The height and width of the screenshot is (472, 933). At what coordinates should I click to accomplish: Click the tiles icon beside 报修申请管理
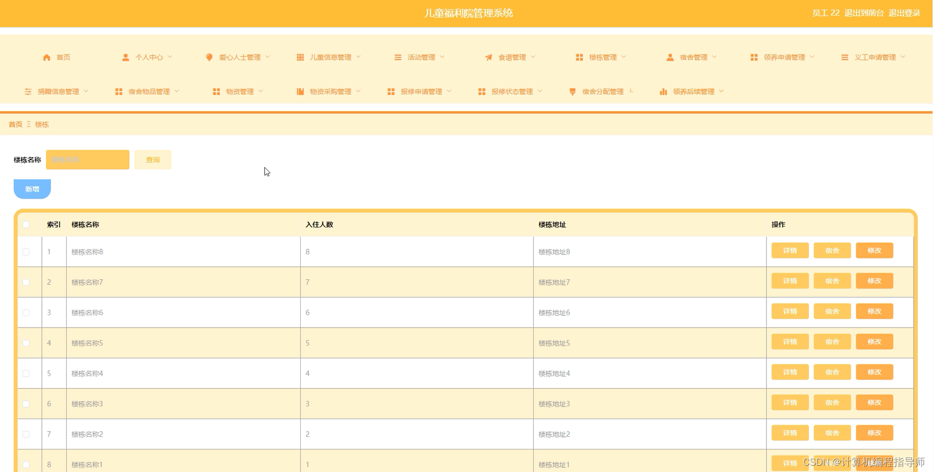tap(391, 91)
